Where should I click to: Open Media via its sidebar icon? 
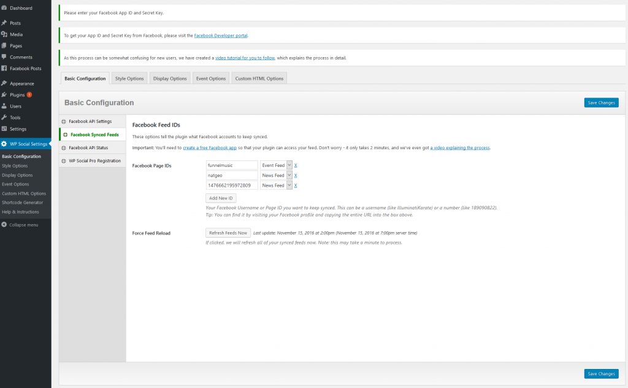(4, 34)
